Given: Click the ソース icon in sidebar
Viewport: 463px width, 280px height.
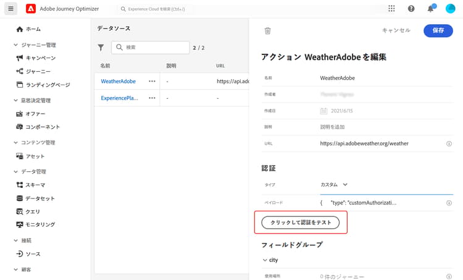Looking at the screenshot, I should 20,253.
